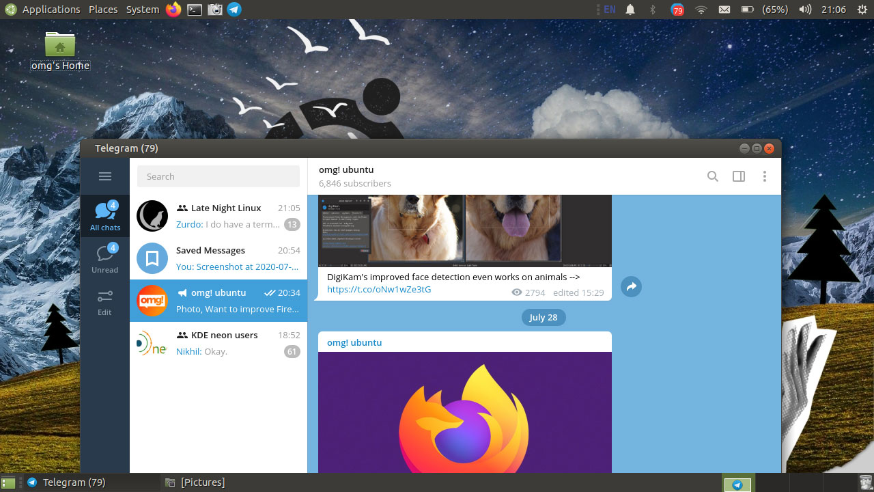The height and width of the screenshot is (492, 874).
Task: Launch Terminal from the top panel
Action: [194, 10]
